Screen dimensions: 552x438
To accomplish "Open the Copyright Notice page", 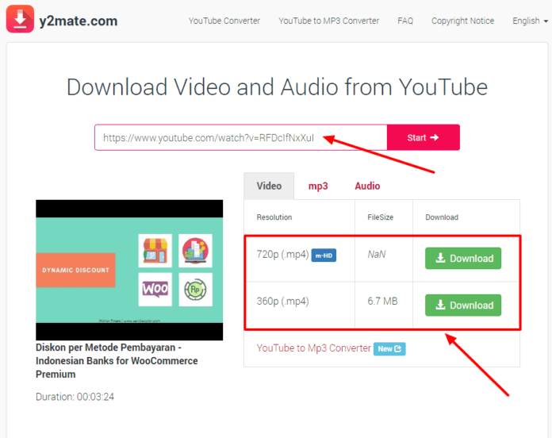I will [x=462, y=21].
